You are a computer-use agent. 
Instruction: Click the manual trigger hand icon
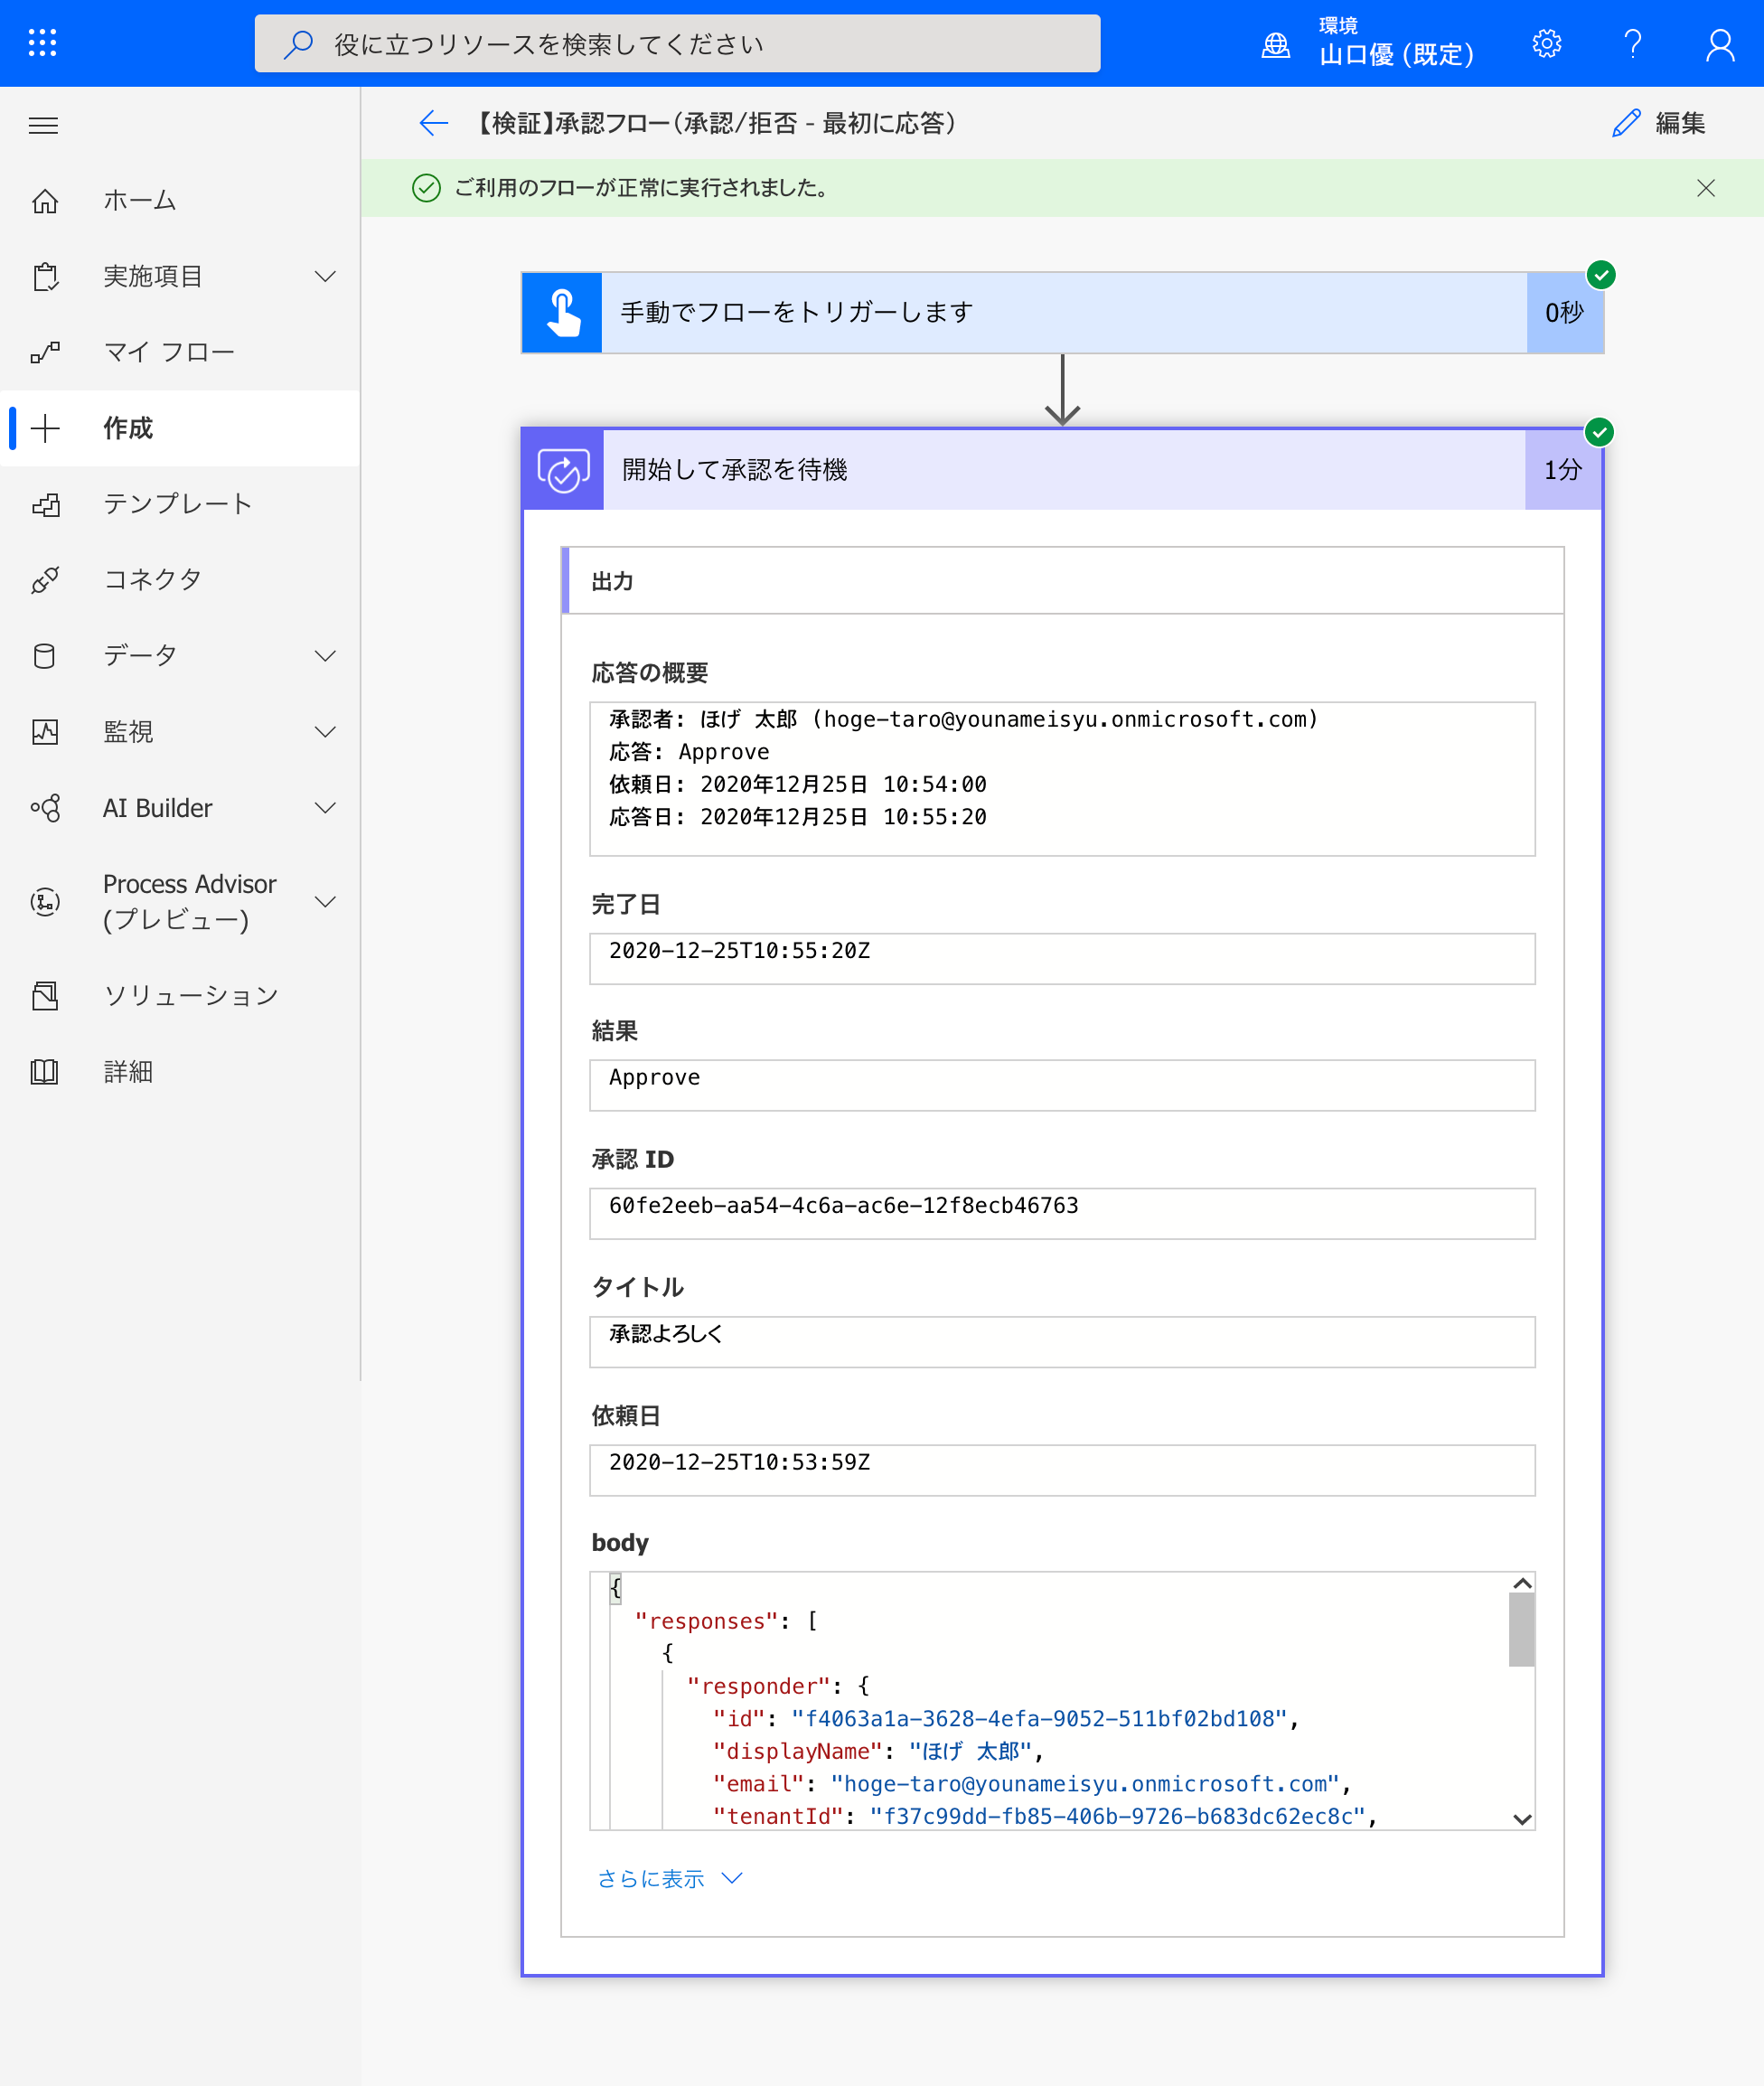click(563, 313)
